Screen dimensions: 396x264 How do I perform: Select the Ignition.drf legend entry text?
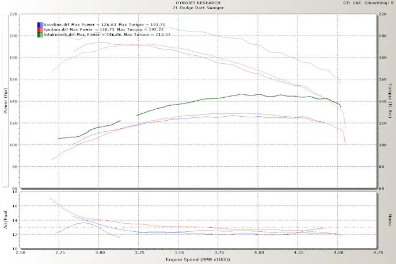click(x=94, y=30)
